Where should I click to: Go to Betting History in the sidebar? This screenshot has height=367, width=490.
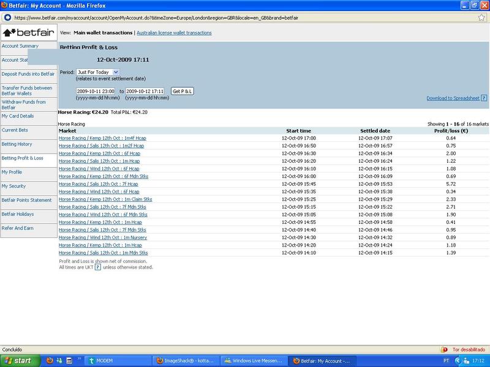click(x=17, y=144)
